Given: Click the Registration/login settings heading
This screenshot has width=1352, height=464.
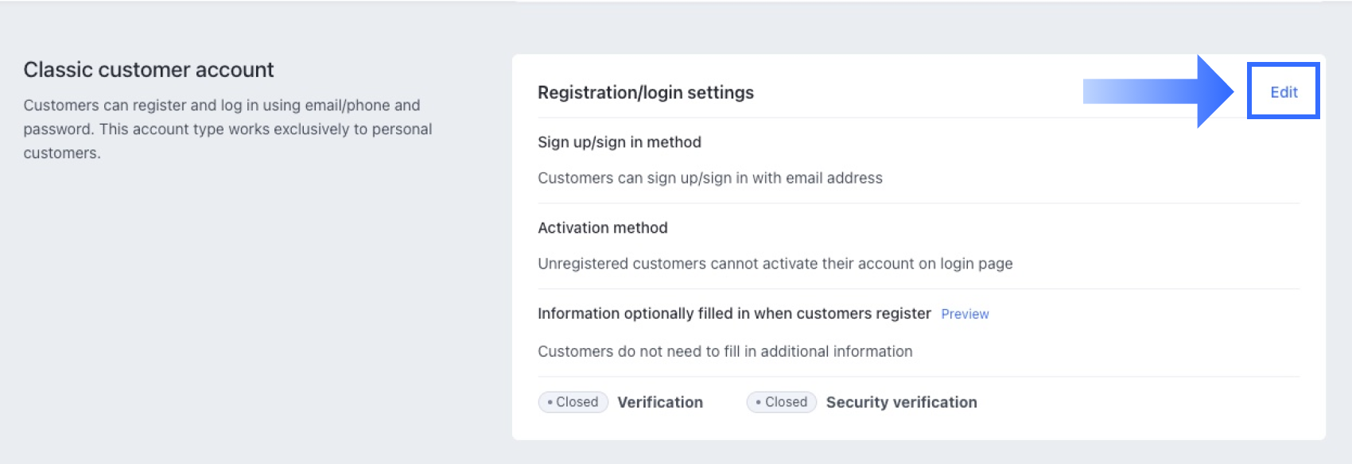Looking at the screenshot, I should 646,93.
